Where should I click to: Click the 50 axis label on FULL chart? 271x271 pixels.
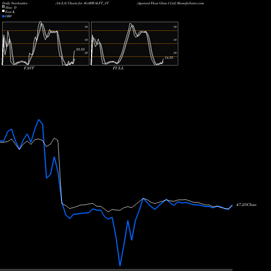point(175,40)
